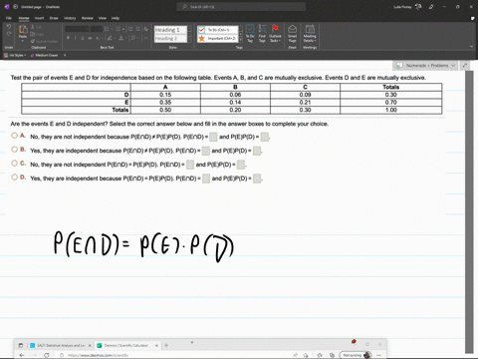Select the Important star tag
Viewport: 478px width, 359px height.
click(x=217, y=39)
